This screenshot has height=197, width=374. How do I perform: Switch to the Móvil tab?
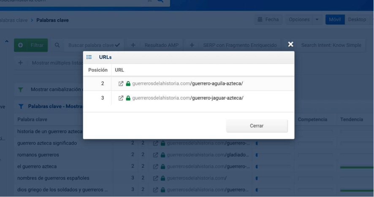335,19
